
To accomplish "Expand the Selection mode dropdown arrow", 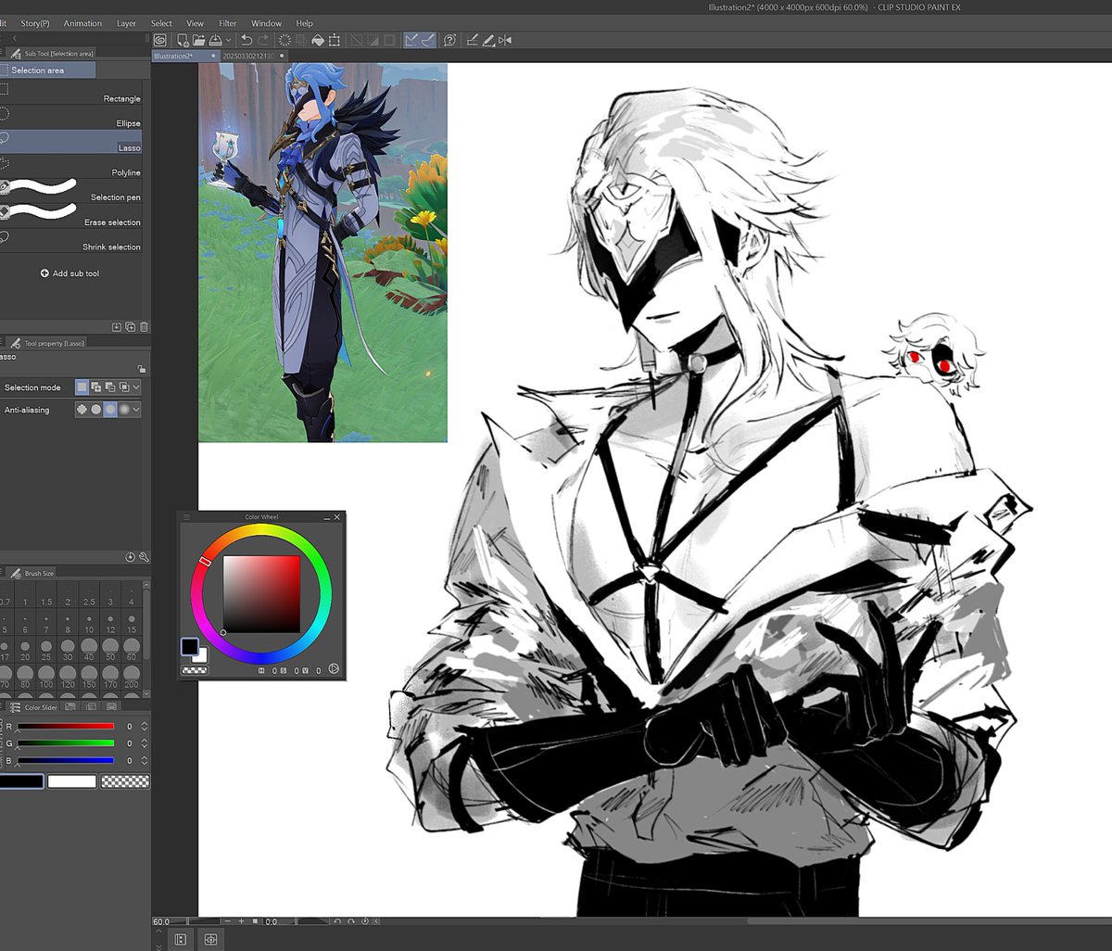I will tap(136, 387).
